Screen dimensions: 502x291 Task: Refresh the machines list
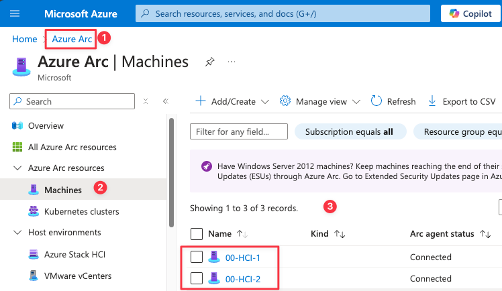(393, 101)
